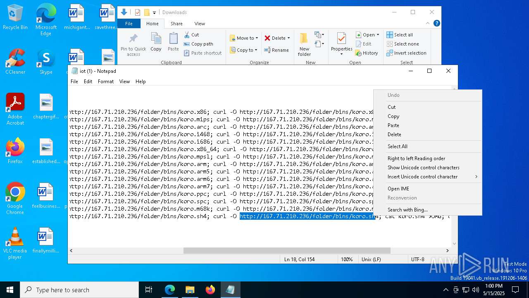This screenshot has height=298, width=529.
Task: Open Explorer File tab
Action: point(129,24)
